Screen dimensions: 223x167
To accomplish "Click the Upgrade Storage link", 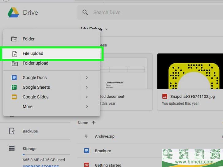I will (41, 166).
